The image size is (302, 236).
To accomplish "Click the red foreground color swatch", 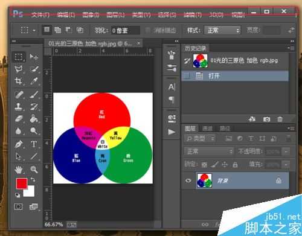I will click(x=22, y=183).
